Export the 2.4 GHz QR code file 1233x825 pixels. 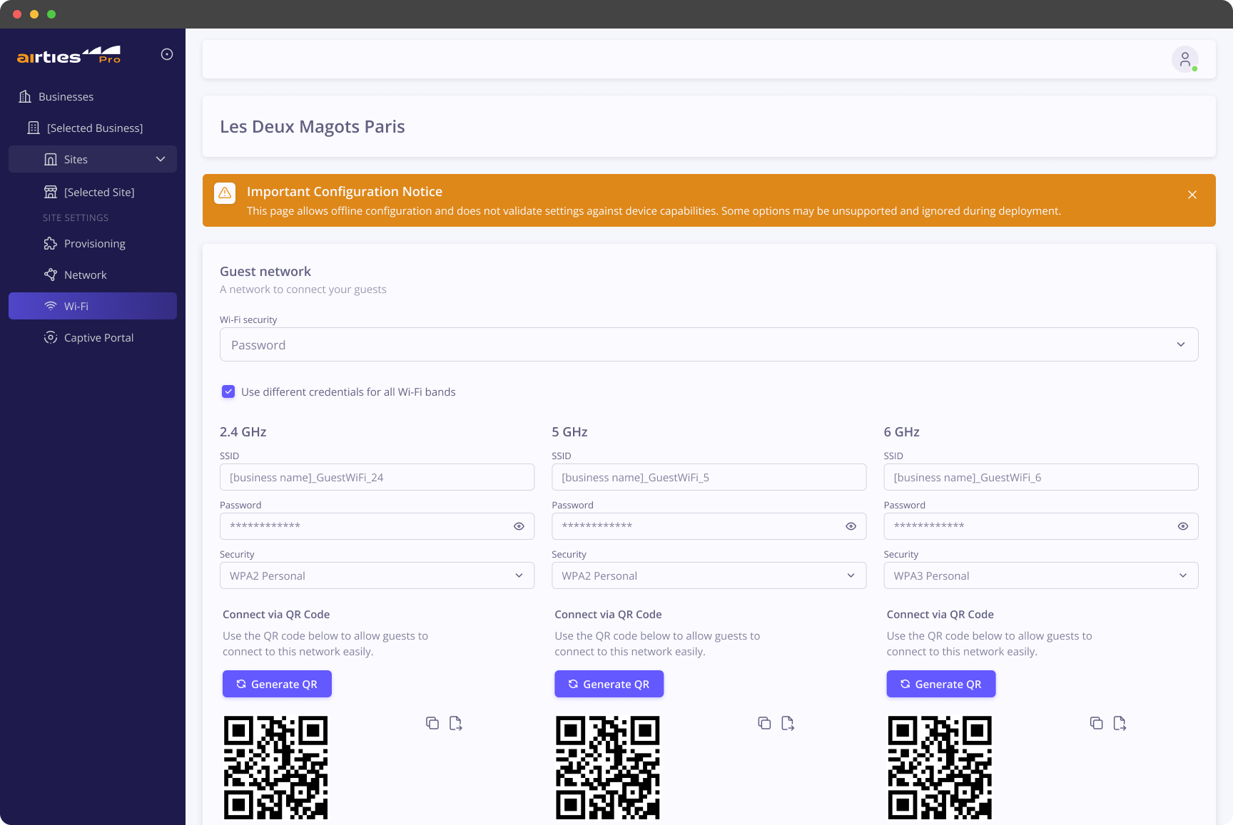point(456,723)
